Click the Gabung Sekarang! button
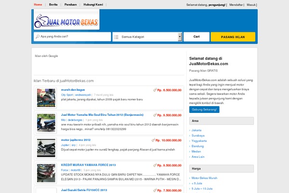The width and height of the screenshot is (289, 193). (x=204, y=110)
